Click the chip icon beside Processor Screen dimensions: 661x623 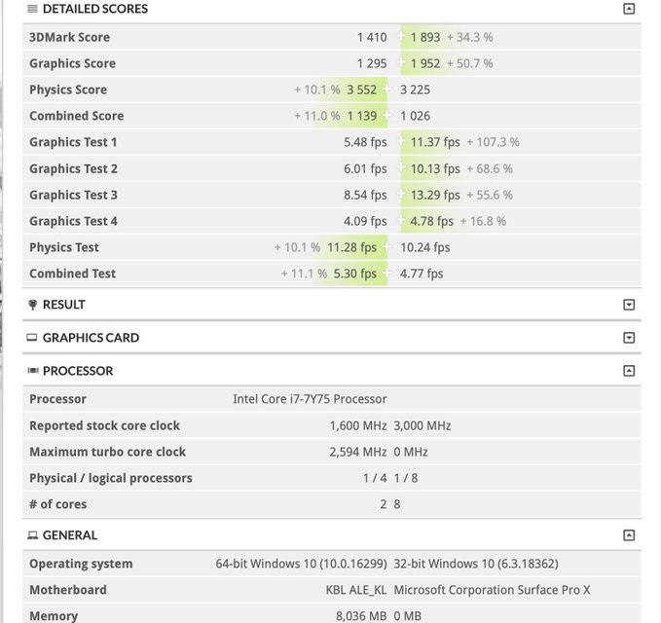click(33, 371)
